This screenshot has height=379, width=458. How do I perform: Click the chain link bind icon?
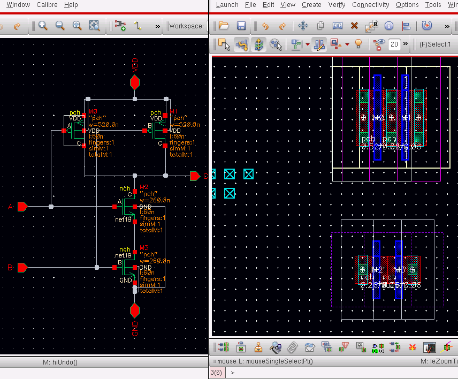292,347
